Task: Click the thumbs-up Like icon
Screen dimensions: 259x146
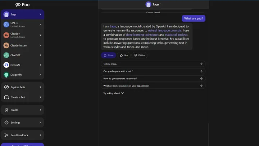Action: tap(121, 55)
